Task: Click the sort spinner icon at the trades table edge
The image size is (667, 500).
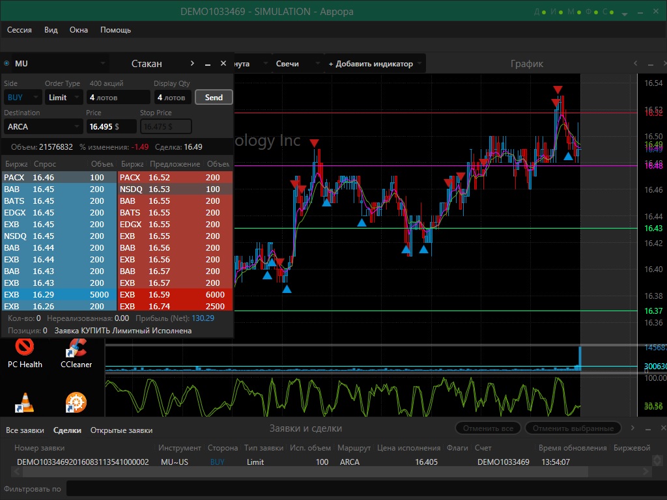Action: pyautogui.click(x=658, y=460)
